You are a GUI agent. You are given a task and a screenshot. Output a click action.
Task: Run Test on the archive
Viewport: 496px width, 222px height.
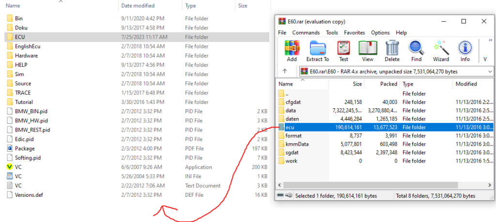tap(343, 51)
